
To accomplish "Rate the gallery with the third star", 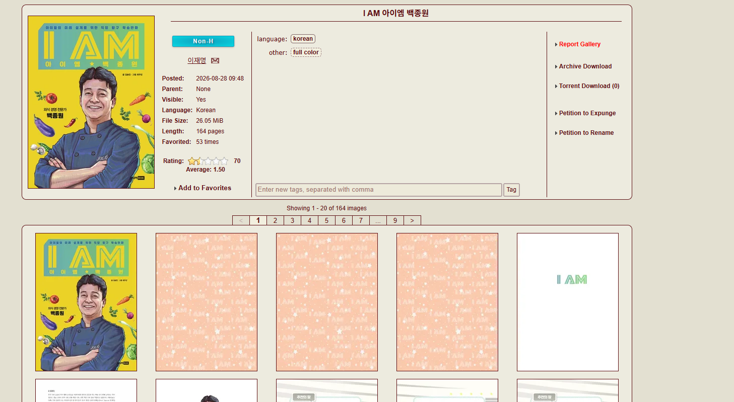I will tap(208, 161).
